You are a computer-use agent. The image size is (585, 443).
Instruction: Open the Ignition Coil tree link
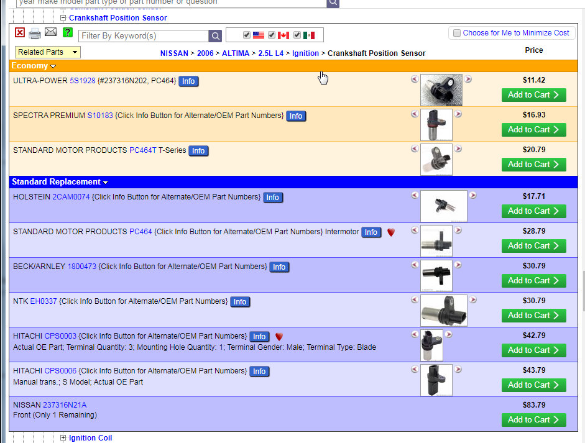[x=90, y=438]
